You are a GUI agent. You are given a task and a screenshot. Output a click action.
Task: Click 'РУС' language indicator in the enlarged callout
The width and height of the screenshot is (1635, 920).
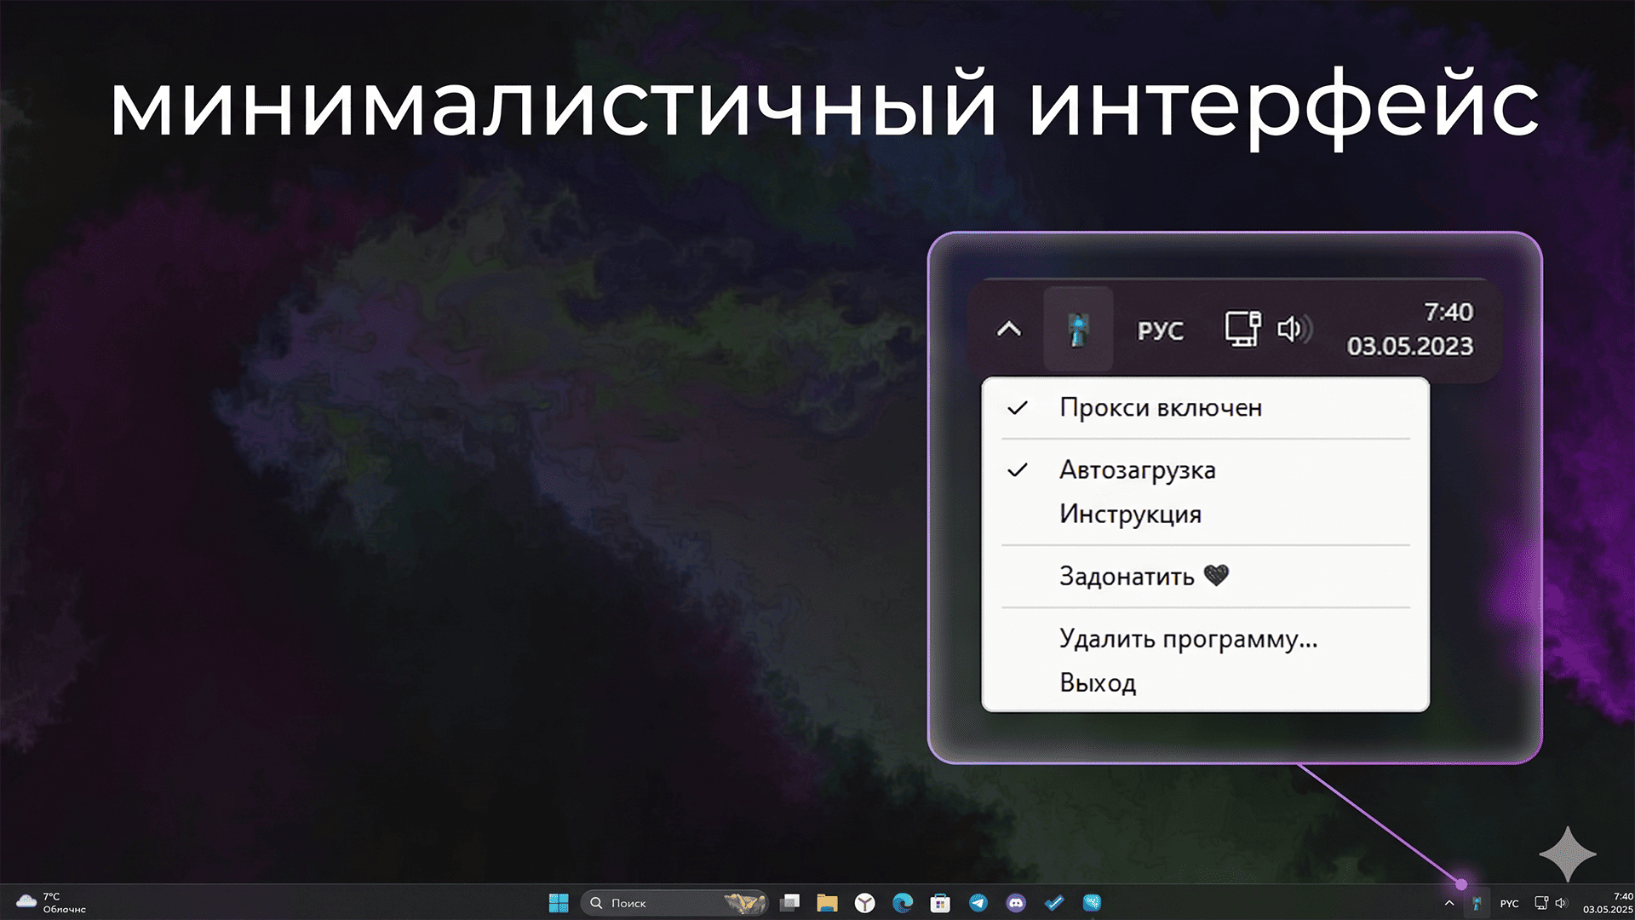coord(1161,331)
